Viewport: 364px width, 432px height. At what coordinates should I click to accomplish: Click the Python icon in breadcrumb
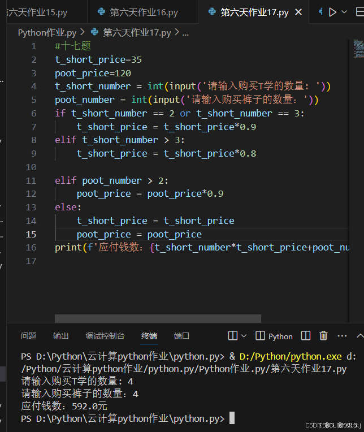(x=94, y=32)
